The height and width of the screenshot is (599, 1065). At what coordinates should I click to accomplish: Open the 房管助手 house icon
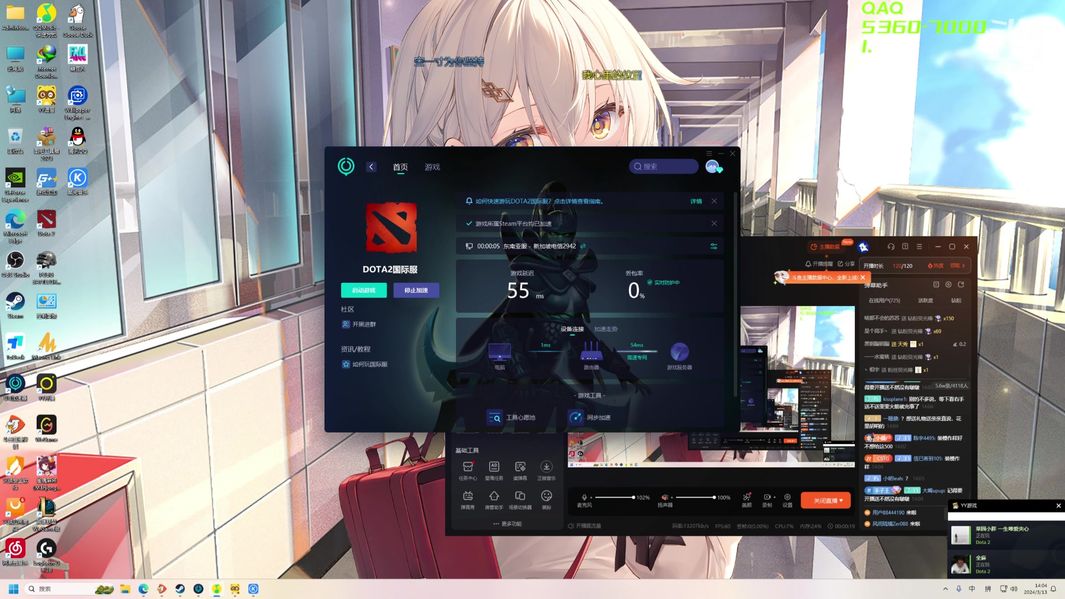pyautogui.click(x=494, y=500)
